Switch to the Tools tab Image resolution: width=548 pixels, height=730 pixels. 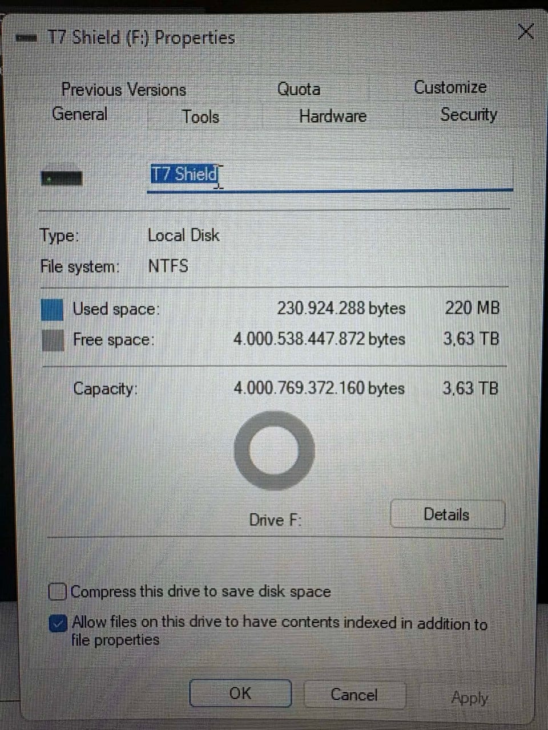[201, 116]
